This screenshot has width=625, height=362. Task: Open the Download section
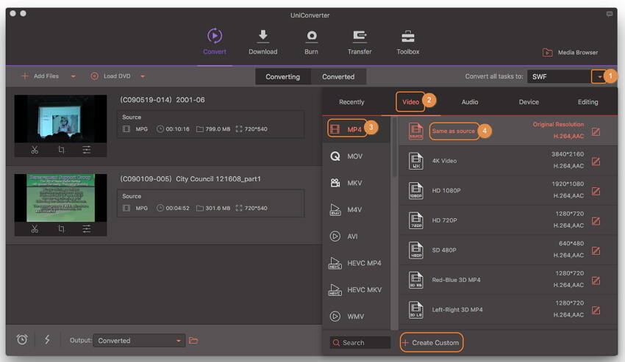tap(262, 41)
